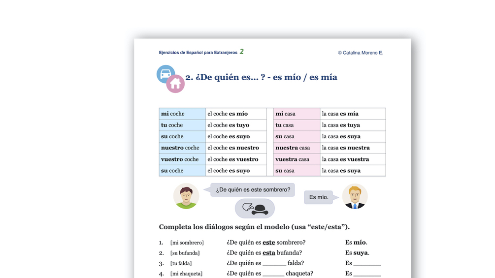Click the blue car icon
The width and height of the screenshot is (495, 278).
(x=165, y=73)
